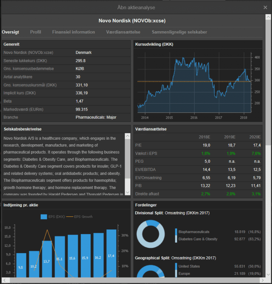Click the main scrollbar down arrow
Screen dimensions: 272x284
pos(268,274)
